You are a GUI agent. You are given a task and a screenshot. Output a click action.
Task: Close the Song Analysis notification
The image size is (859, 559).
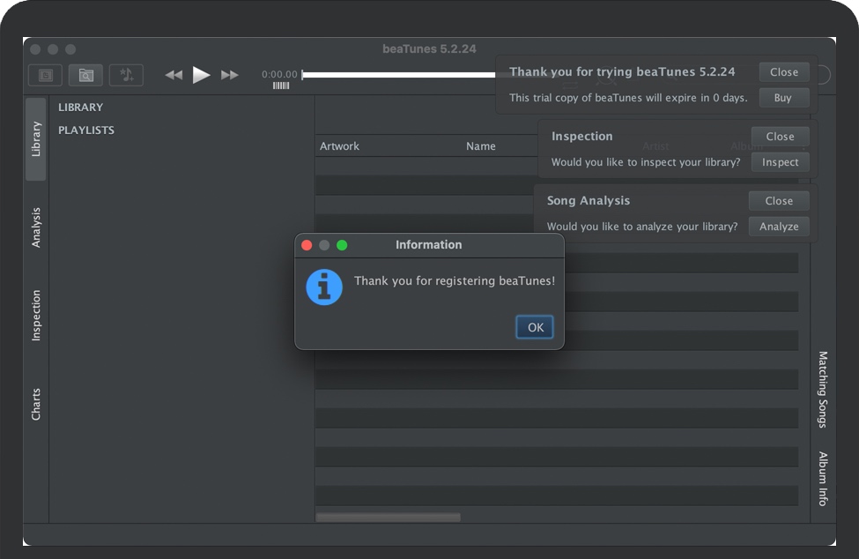(779, 201)
